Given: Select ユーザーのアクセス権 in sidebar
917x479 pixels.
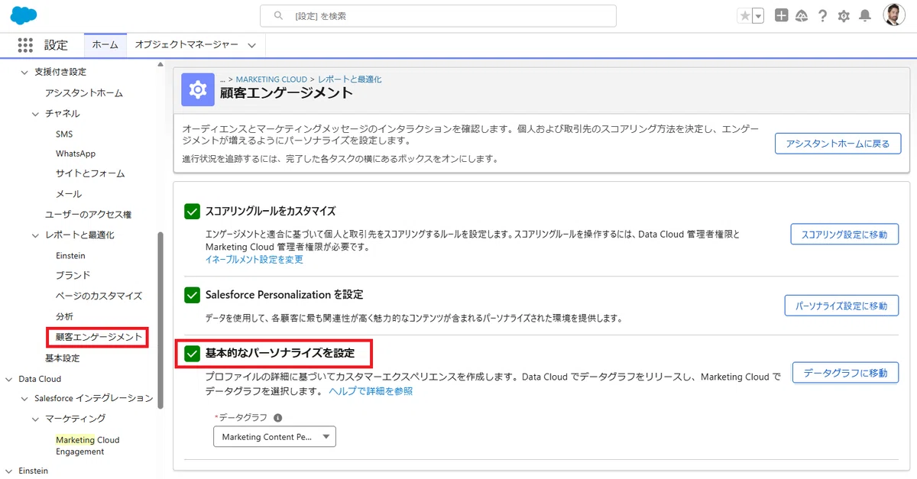Looking at the screenshot, I should click(x=89, y=215).
